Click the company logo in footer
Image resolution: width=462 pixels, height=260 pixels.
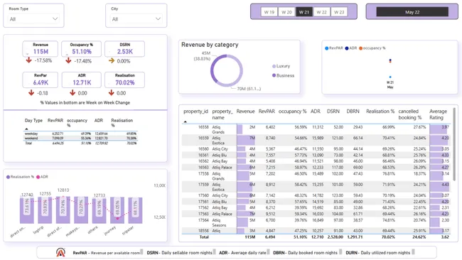60,252
